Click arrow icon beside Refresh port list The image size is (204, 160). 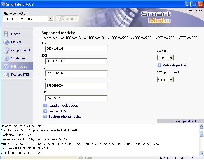pos(159,65)
